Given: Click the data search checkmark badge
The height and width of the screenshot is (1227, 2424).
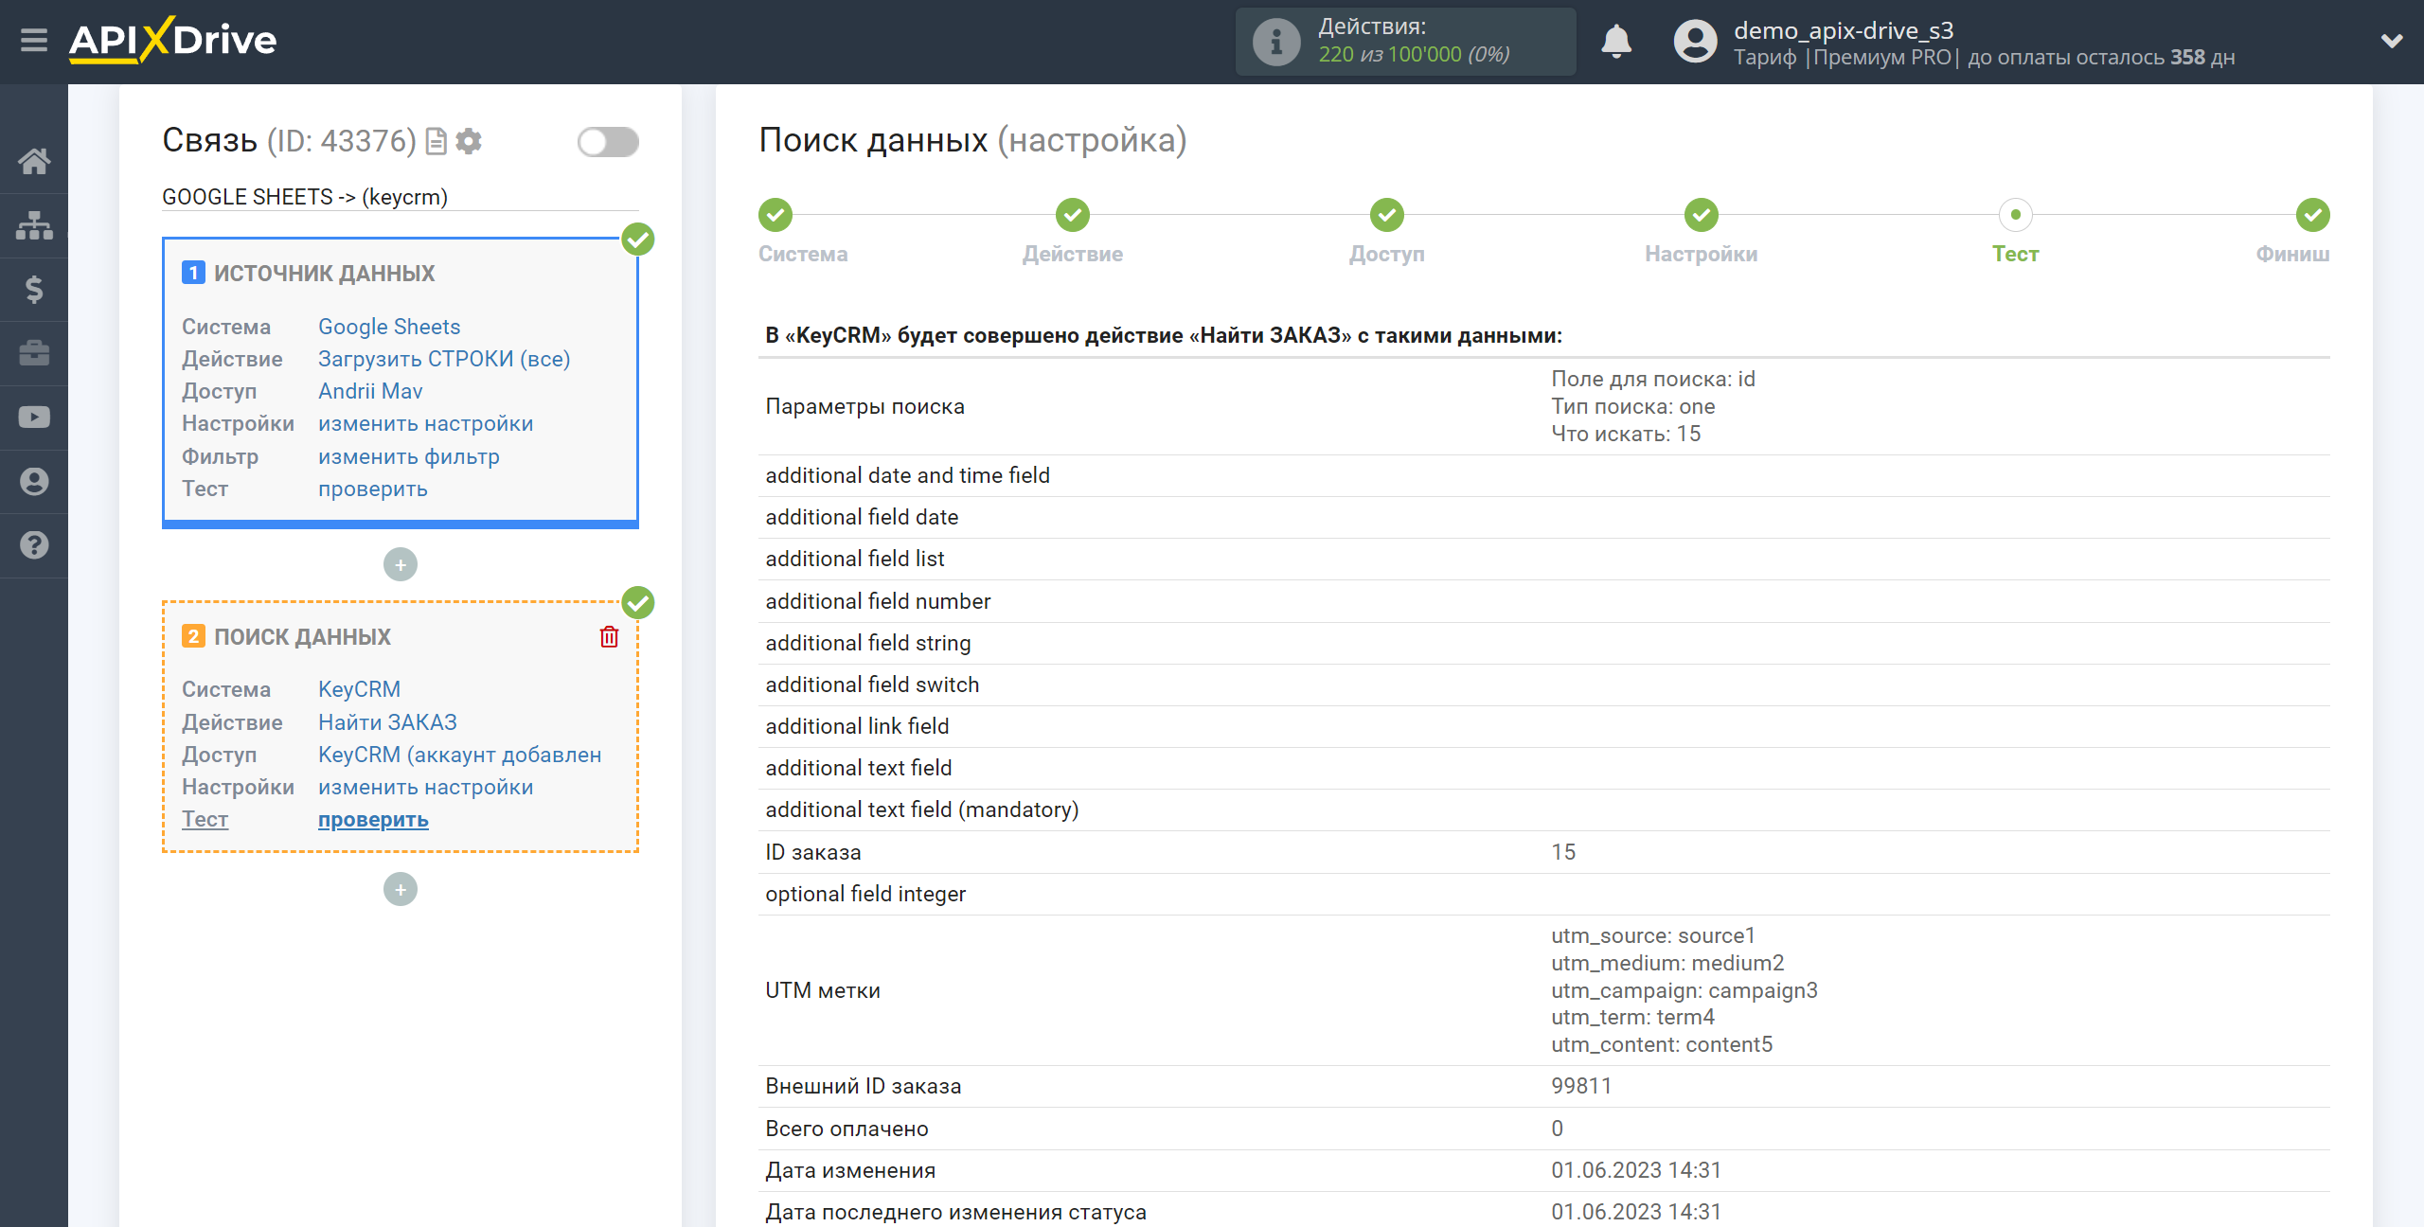Looking at the screenshot, I should 638,602.
